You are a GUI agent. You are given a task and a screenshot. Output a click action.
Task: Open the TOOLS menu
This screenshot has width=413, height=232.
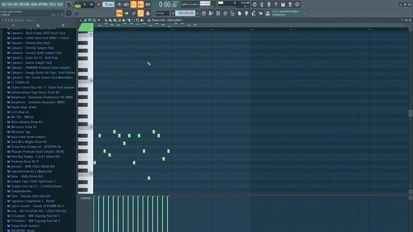[53, 5]
